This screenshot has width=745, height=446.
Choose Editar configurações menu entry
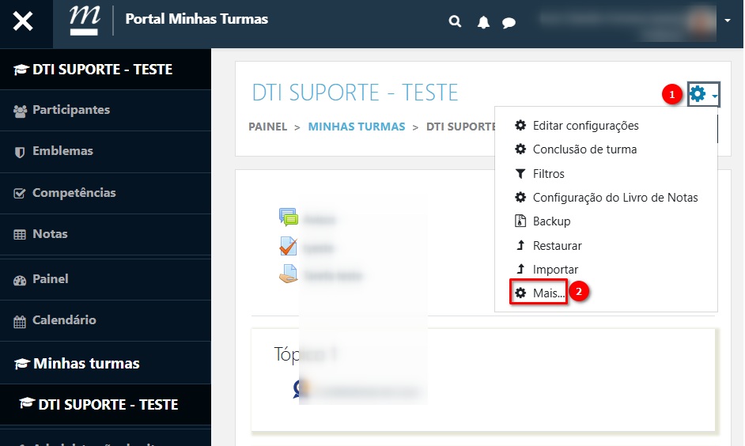pos(606,126)
